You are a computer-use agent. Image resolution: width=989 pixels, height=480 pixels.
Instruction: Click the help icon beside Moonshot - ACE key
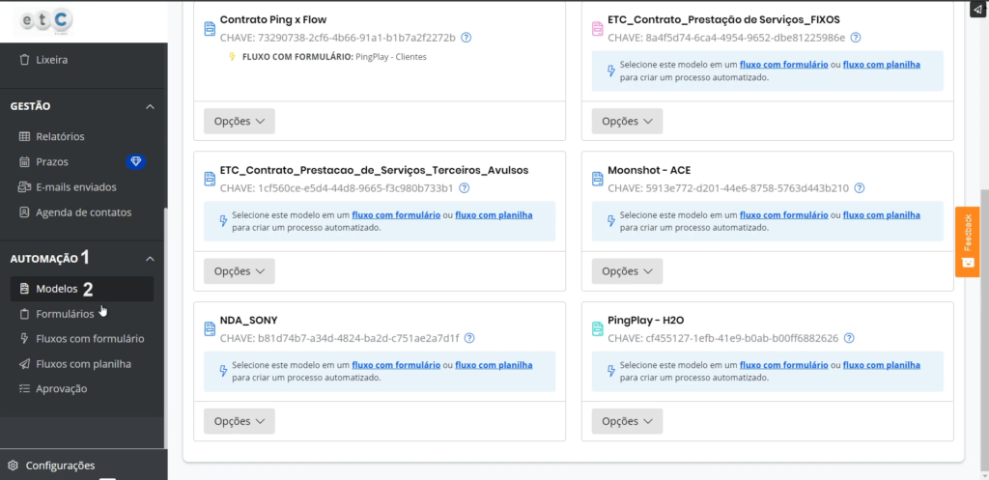860,188
